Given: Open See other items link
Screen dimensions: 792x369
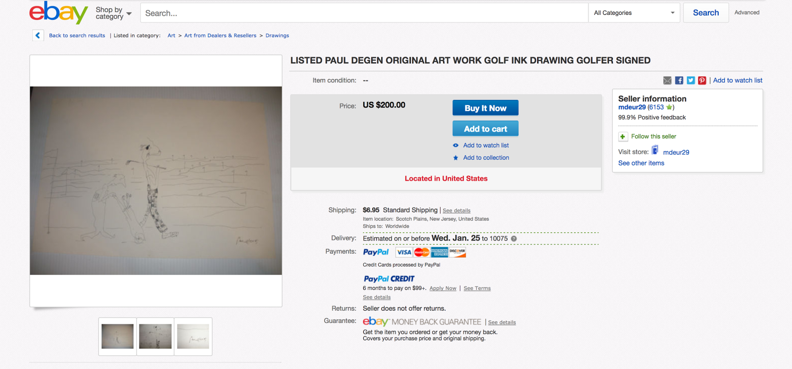Looking at the screenshot, I should click(641, 163).
